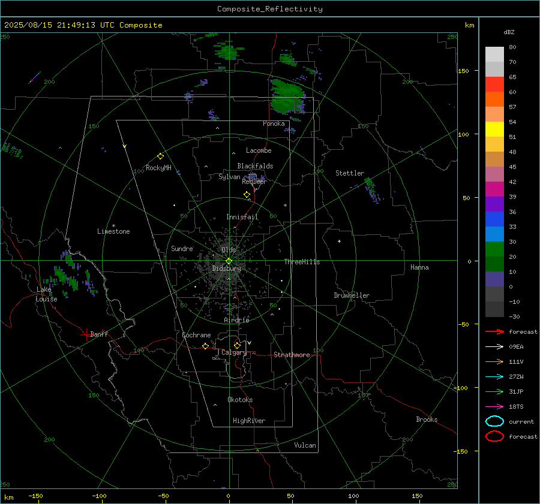Click the yellow diamond at radar center near Didsbury
This screenshot has height=504, width=540.
[229, 261]
